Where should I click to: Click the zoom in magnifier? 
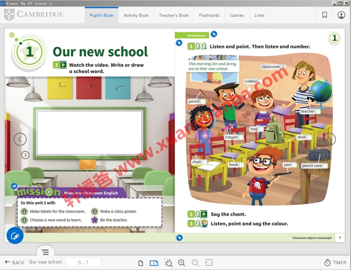tap(182, 262)
